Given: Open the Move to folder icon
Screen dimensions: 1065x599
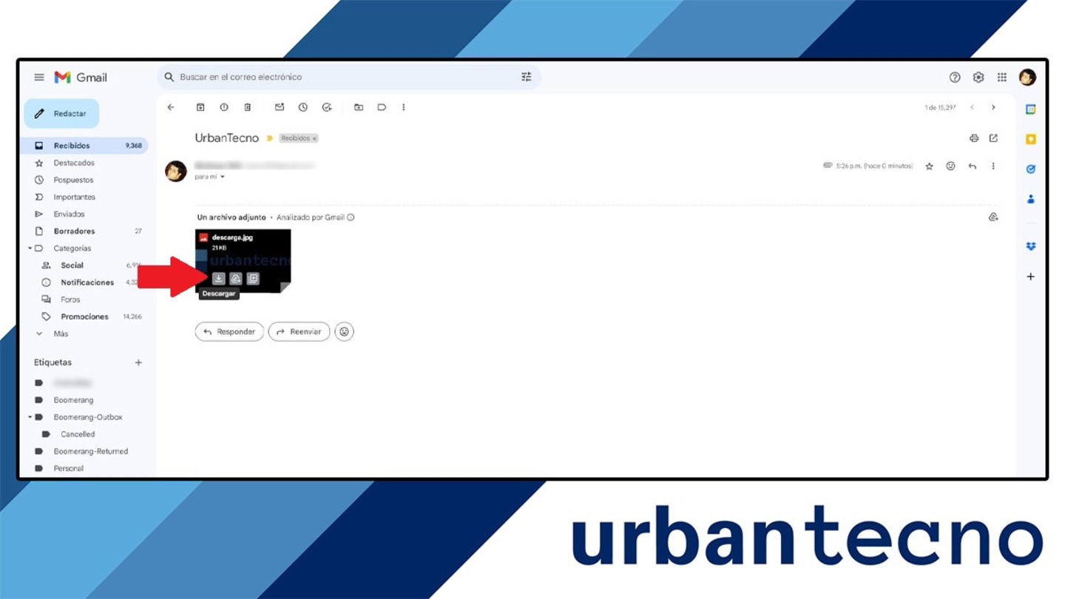Looking at the screenshot, I should 359,107.
